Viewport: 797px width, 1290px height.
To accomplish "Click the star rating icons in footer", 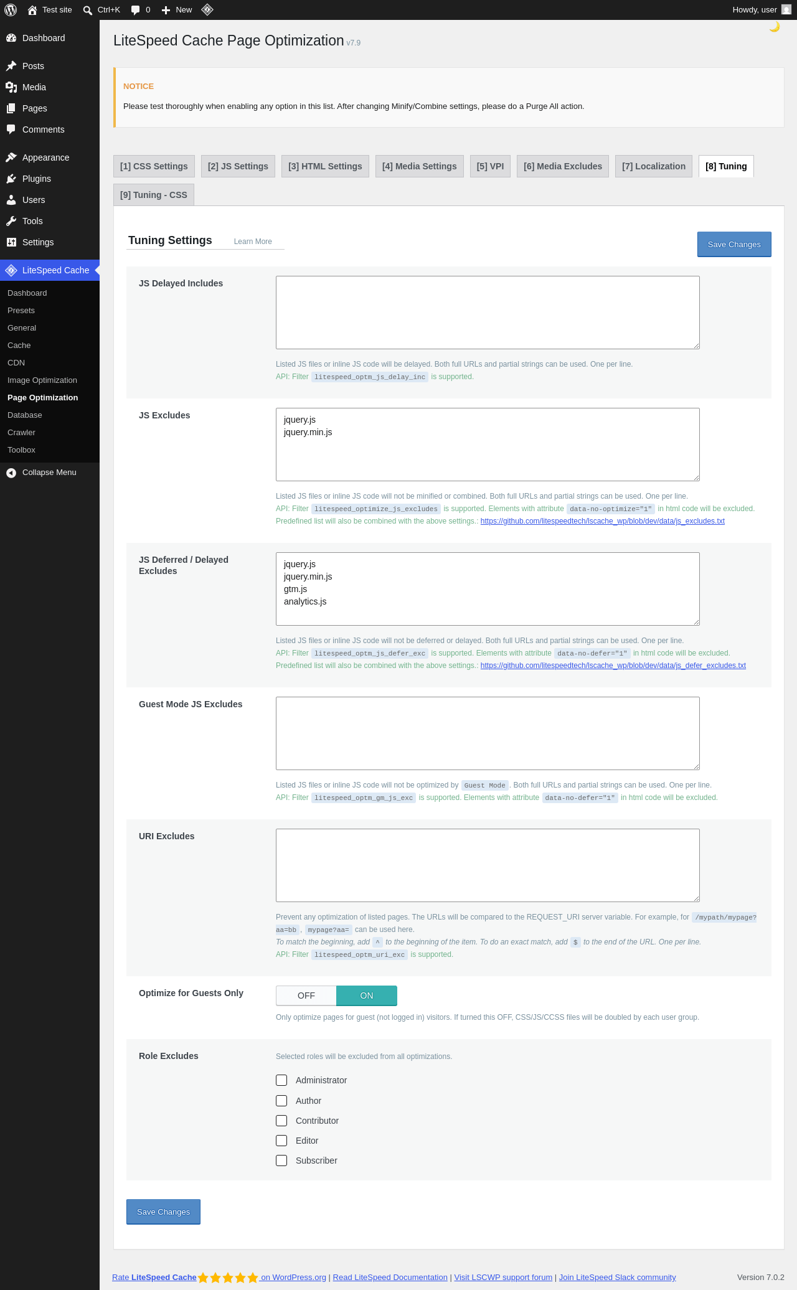I will [x=228, y=1278].
